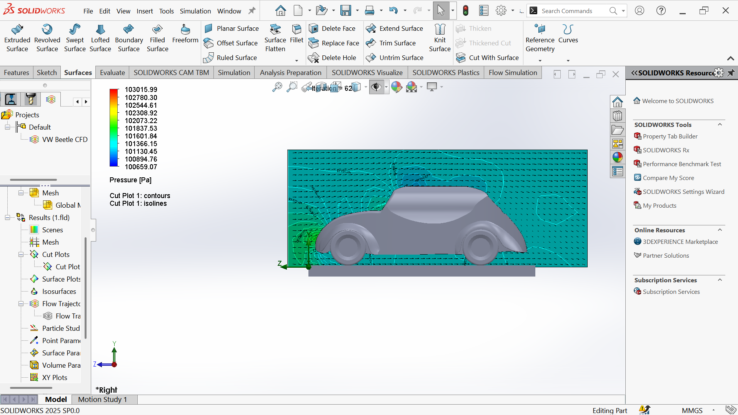
Task: Open the 3DEXPERIENCE Marketplace link
Action: pyautogui.click(x=680, y=242)
